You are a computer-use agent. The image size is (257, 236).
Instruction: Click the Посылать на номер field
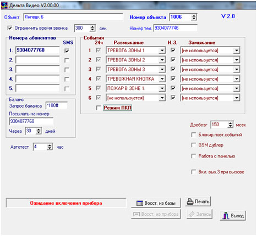coord(31,121)
